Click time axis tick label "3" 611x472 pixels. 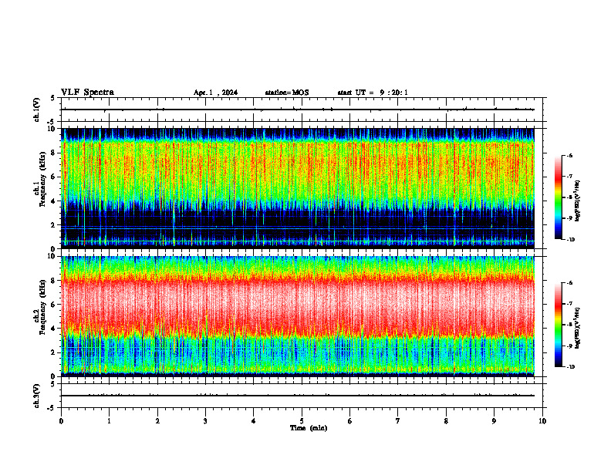205,421
